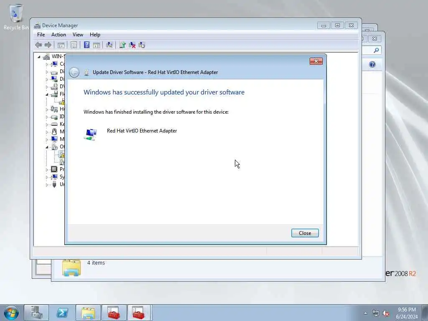This screenshot has width=428, height=321.
Task: Open Server Manager from the taskbar
Action: pyautogui.click(x=37, y=313)
